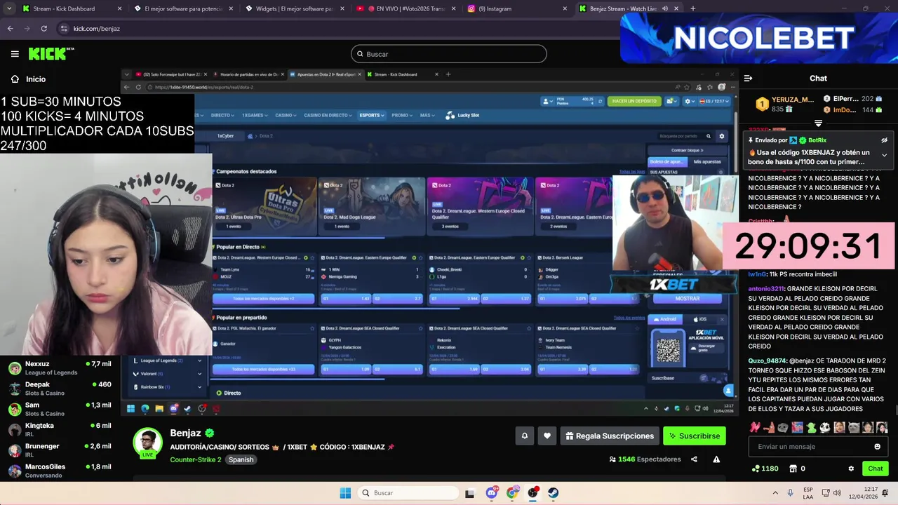
Task: Click Regala Suscripciones button
Action: pyautogui.click(x=609, y=436)
